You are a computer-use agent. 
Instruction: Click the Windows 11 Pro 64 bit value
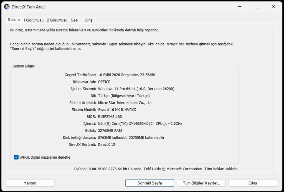pos(136,89)
